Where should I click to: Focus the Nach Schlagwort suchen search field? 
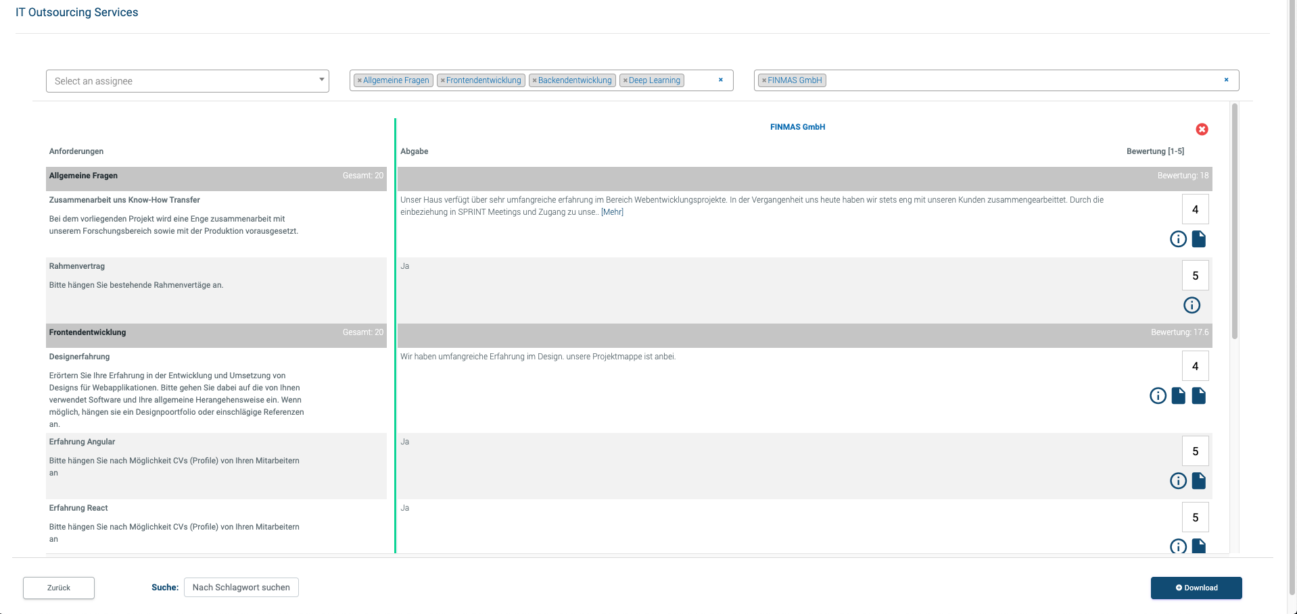241,588
